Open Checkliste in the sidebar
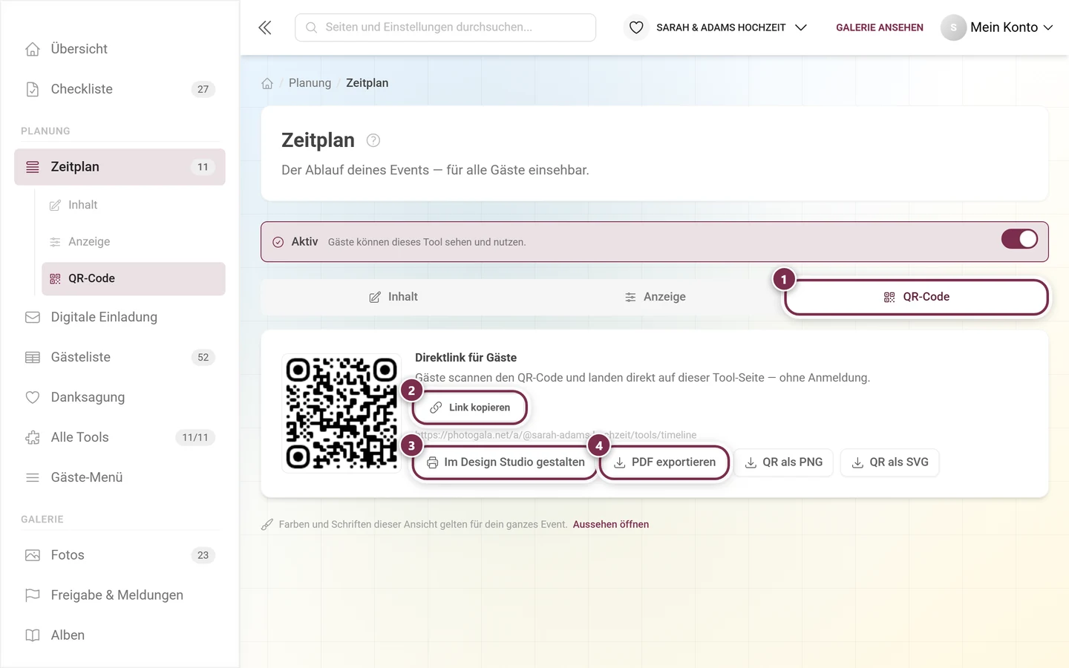Viewport: 1069px width, 668px height. point(120,89)
